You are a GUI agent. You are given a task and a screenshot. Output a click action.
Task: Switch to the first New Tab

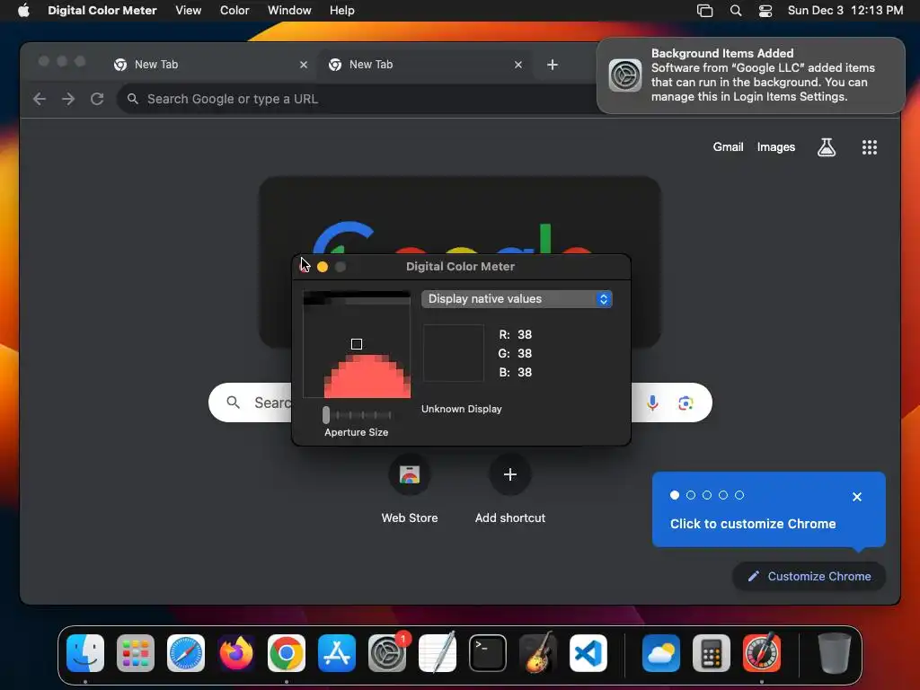209,65
